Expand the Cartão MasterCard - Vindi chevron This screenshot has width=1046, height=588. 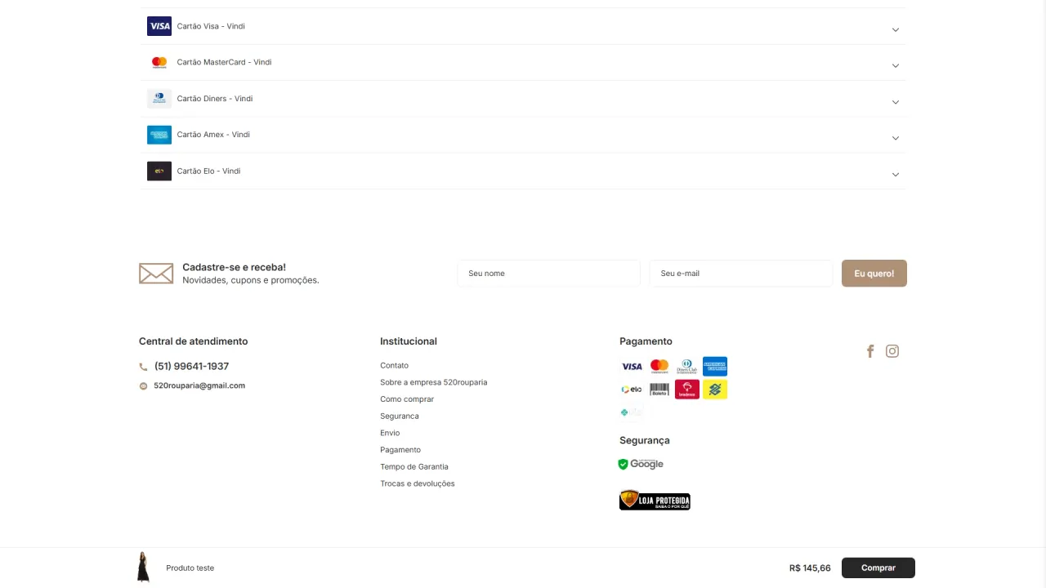pyautogui.click(x=896, y=65)
